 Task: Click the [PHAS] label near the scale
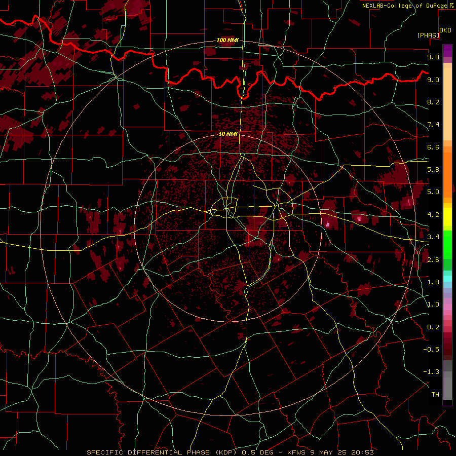pos(428,35)
